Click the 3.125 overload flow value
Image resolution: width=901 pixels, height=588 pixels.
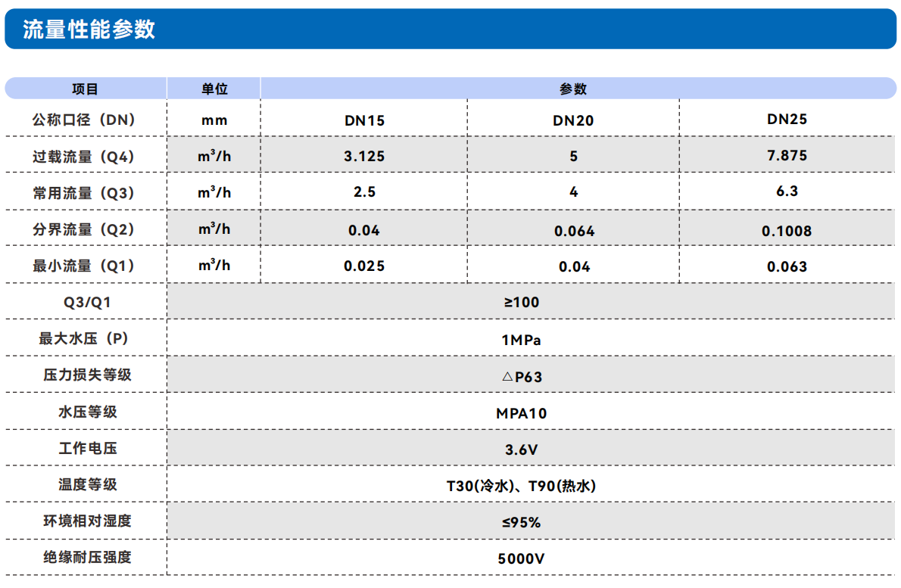click(364, 157)
